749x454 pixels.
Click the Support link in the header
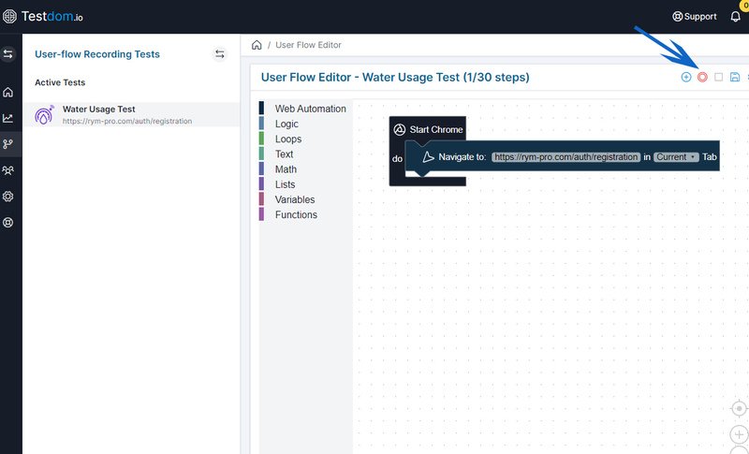[695, 17]
